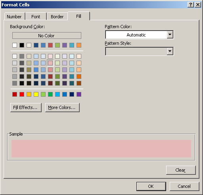Pick the orange swatch in top theme row
Screen dimensions: 203x195
point(79,45)
